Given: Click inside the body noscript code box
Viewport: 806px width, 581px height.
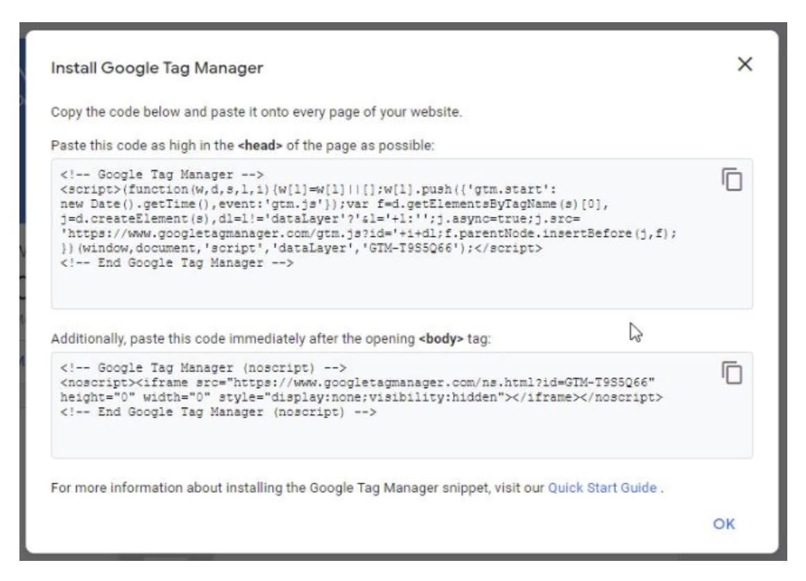Looking at the screenshot, I should [402, 406].
